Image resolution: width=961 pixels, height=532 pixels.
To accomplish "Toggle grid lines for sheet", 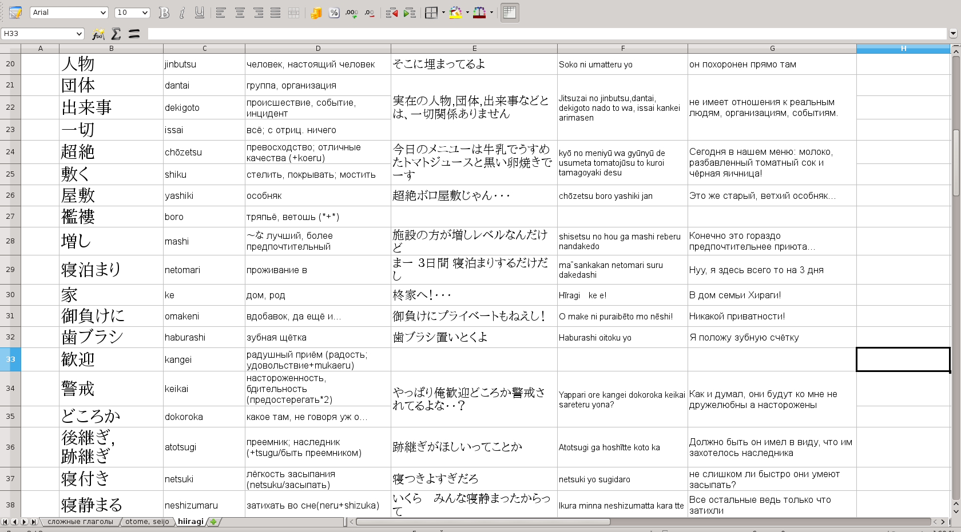I will (510, 13).
